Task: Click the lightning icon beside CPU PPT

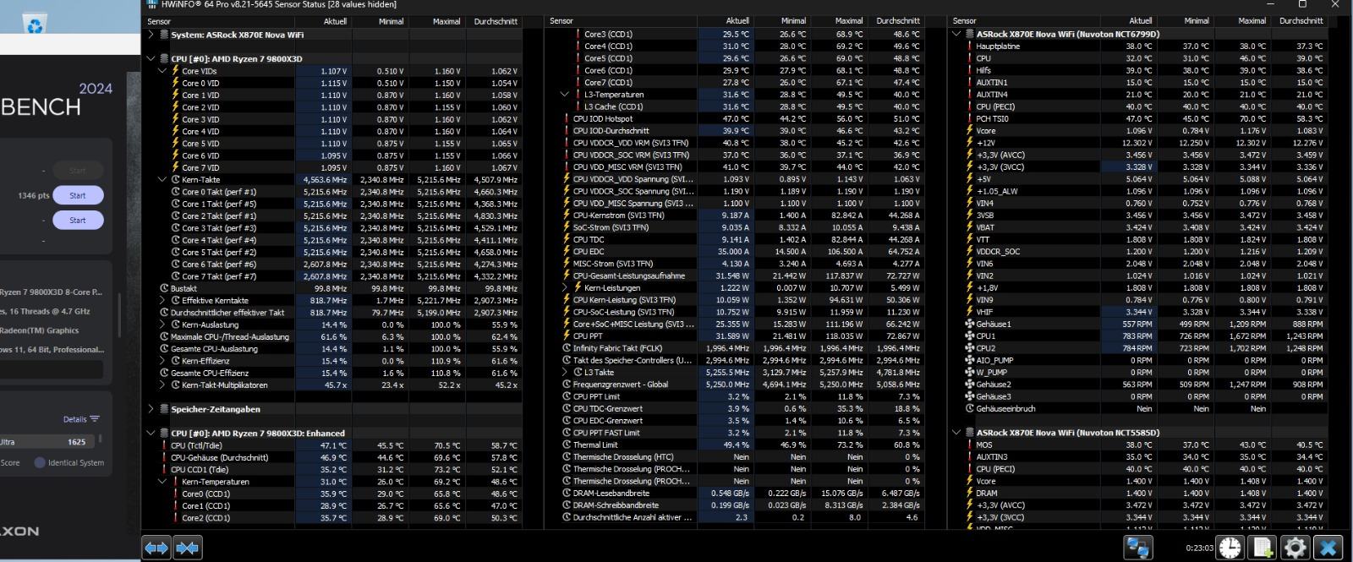Action: click(x=567, y=336)
